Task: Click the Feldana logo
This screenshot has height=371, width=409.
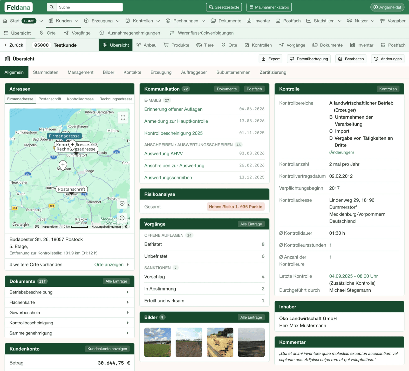Action: click(x=19, y=7)
